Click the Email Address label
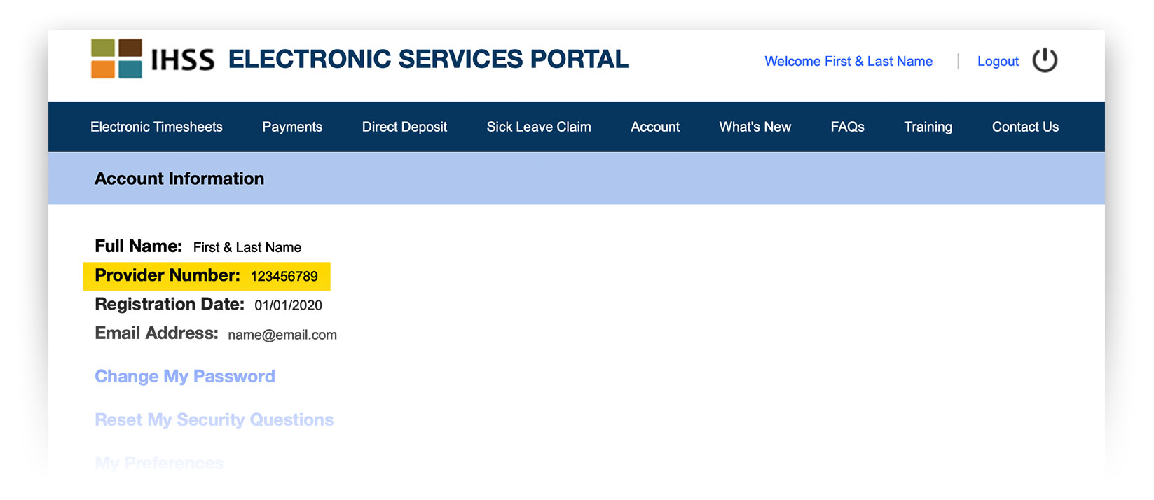Screen dimensions: 1154x500 pos(156,333)
